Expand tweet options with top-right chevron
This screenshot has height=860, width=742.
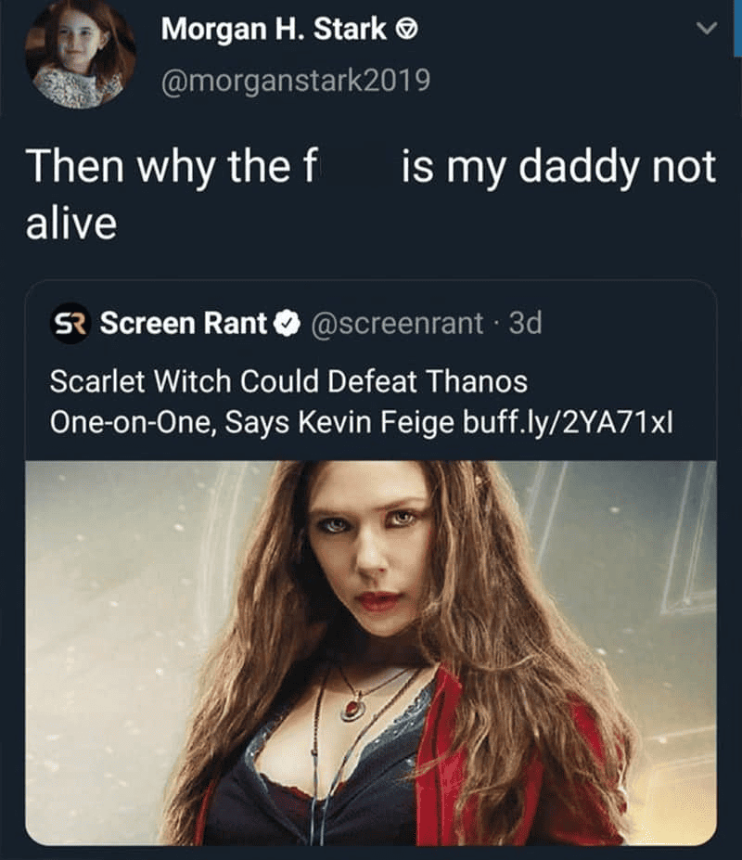coord(707,30)
